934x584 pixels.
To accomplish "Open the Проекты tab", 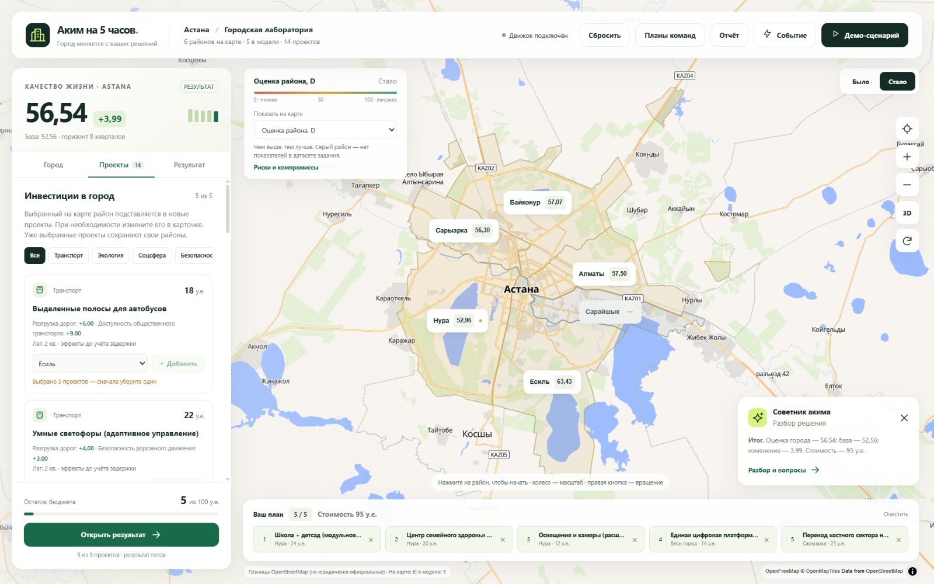I will 121,165.
